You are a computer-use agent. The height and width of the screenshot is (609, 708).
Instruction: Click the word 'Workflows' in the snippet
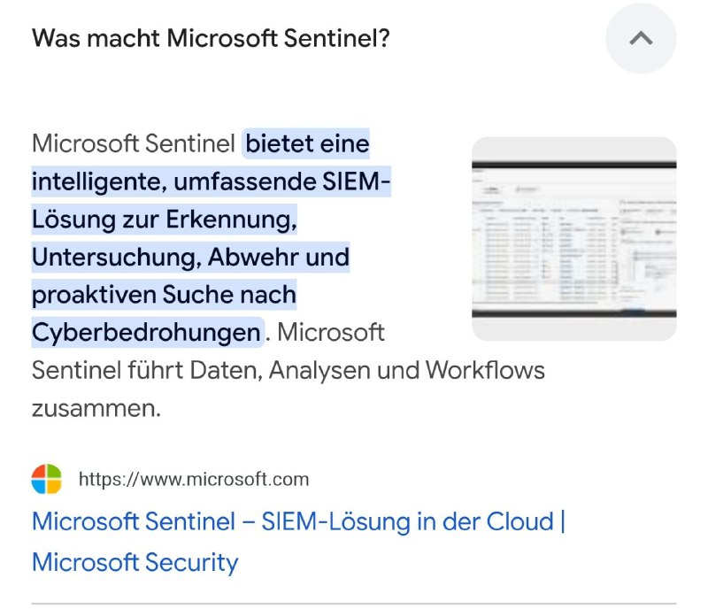[x=485, y=370]
